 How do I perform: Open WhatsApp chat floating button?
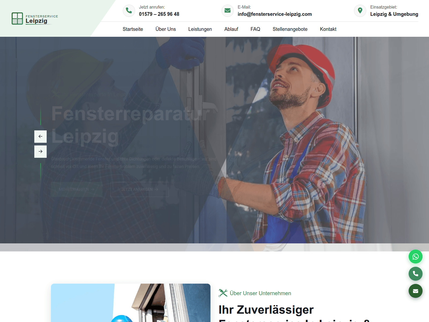416,257
